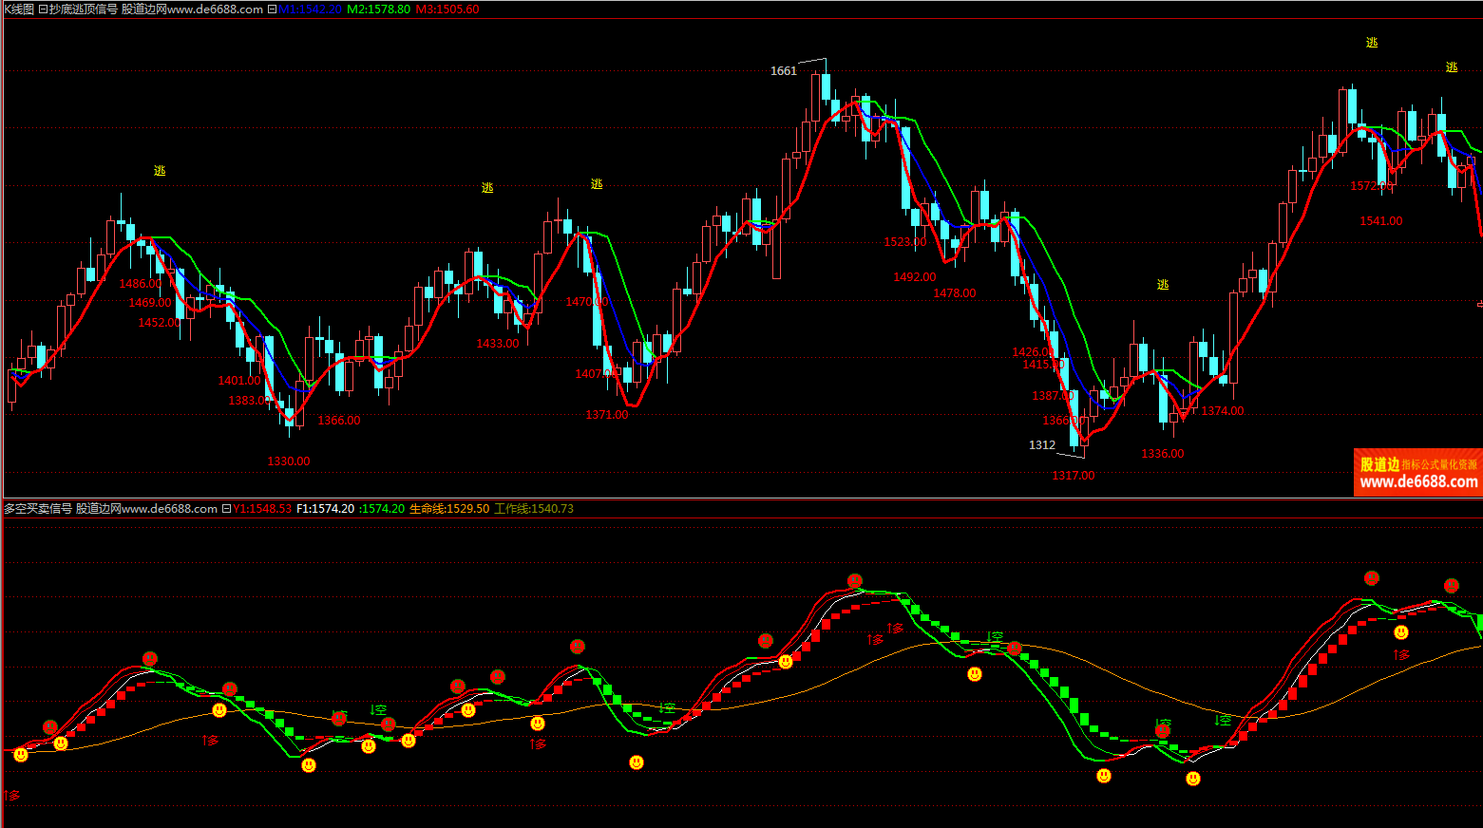
Task: Click the blue M1:1542.20 legend value
Action: 310,9
